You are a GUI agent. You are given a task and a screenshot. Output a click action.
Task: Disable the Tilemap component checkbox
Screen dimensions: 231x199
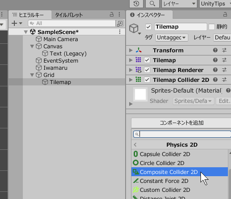click(147, 60)
